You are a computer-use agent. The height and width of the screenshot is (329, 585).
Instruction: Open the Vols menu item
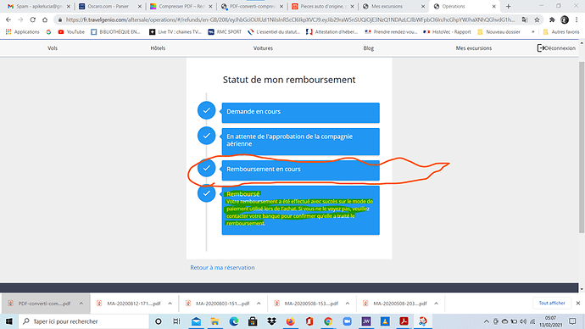[53, 48]
